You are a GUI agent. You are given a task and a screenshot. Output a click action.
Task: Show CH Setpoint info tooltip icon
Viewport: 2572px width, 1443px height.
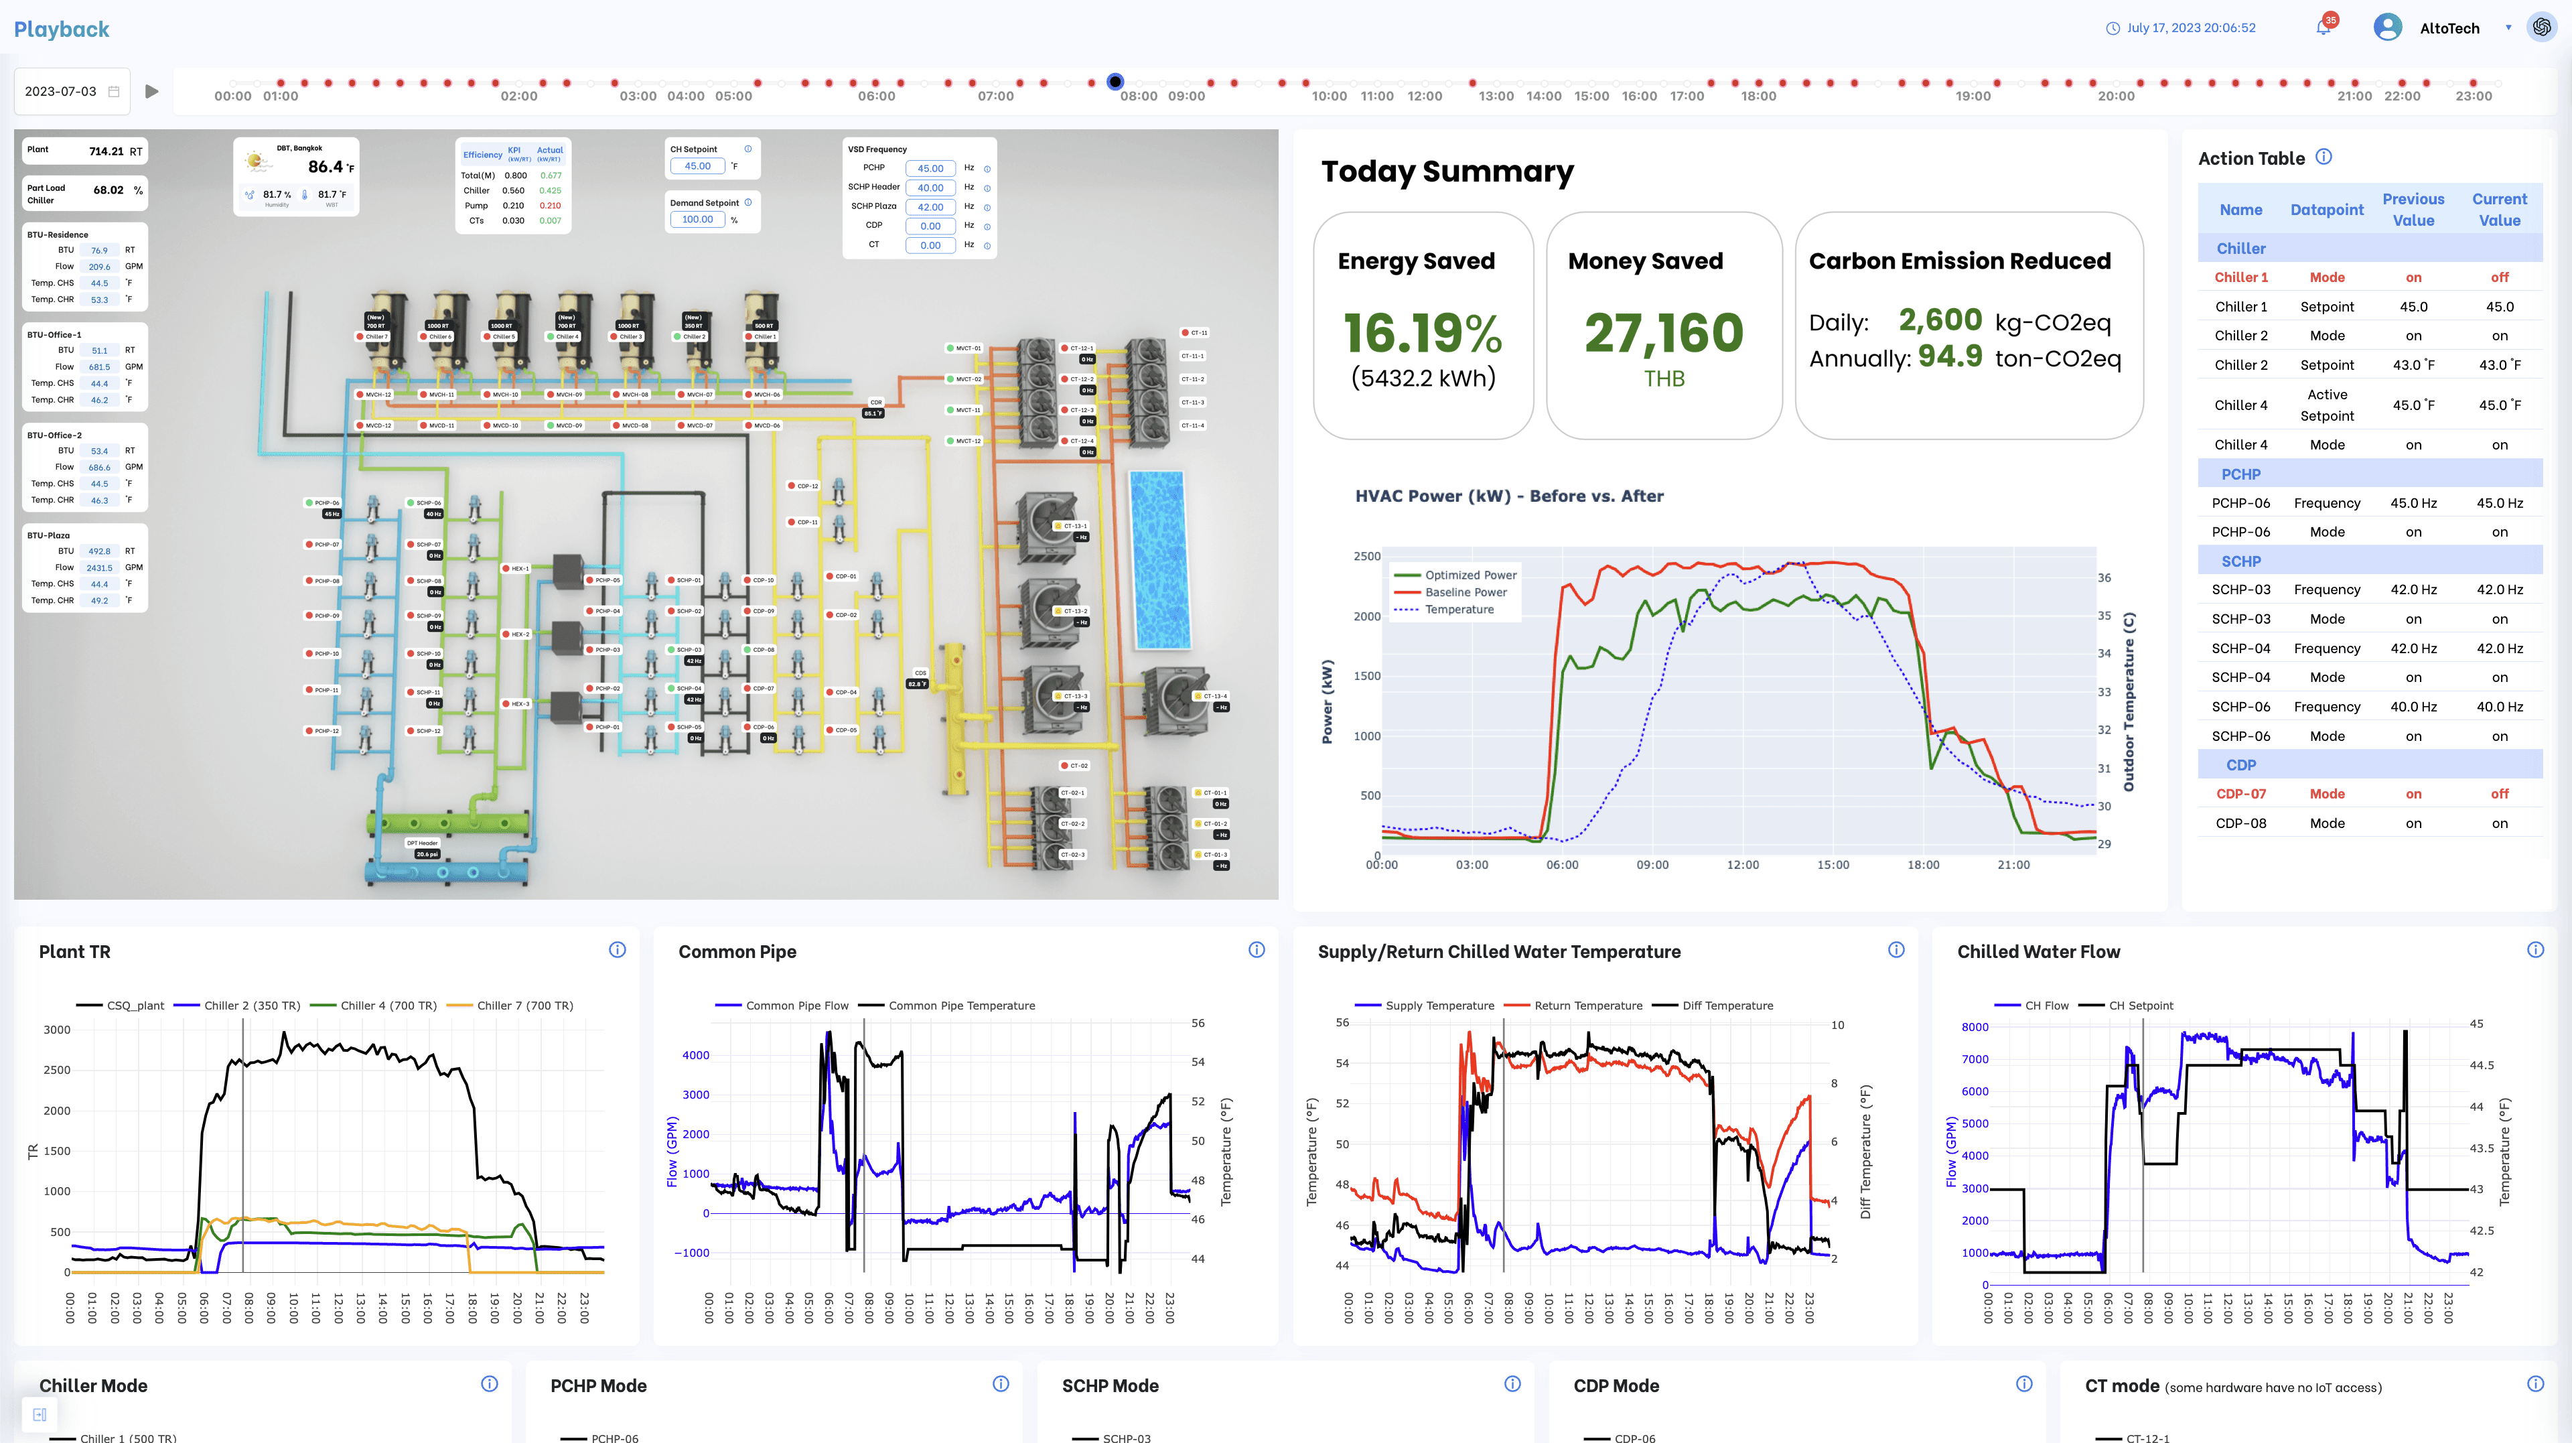point(748,149)
